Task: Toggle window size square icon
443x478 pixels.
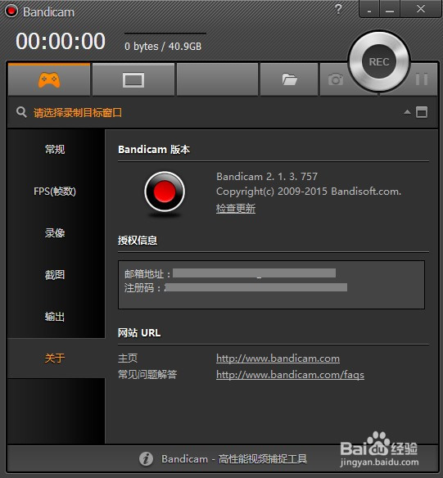Action: 422,112
